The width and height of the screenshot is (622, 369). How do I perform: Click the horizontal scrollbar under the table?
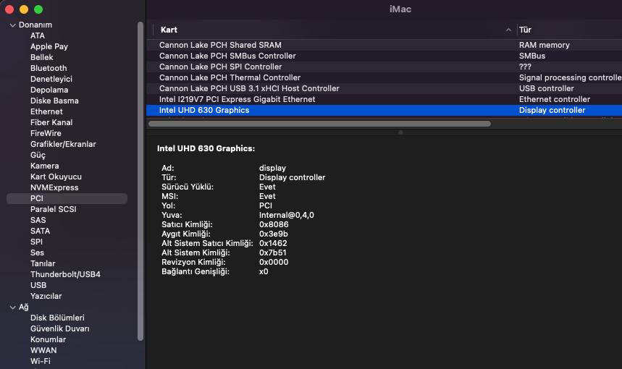pyautogui.click(x=319, y=124)
